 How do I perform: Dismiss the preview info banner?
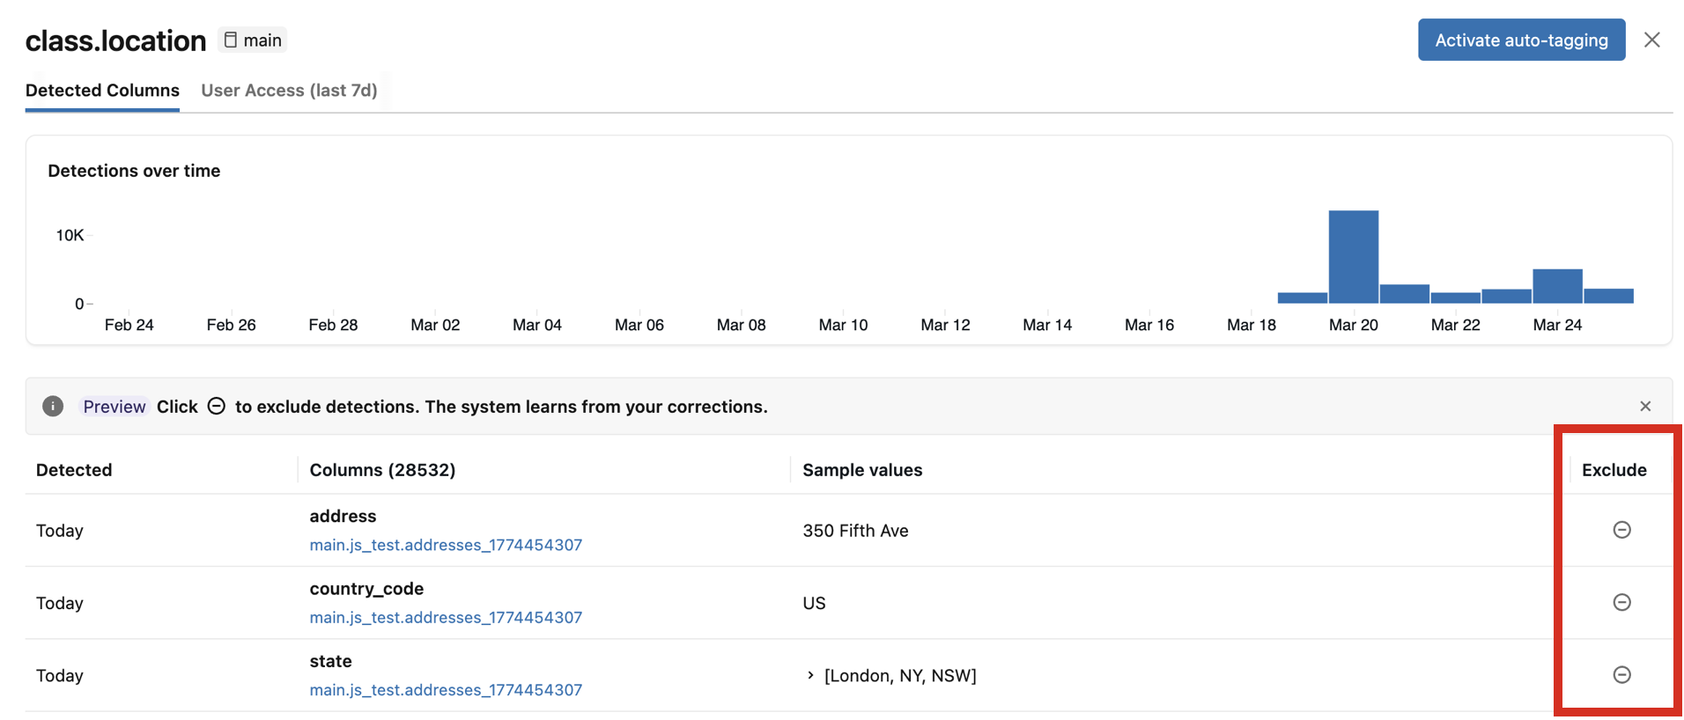[x=1644, y=406]
